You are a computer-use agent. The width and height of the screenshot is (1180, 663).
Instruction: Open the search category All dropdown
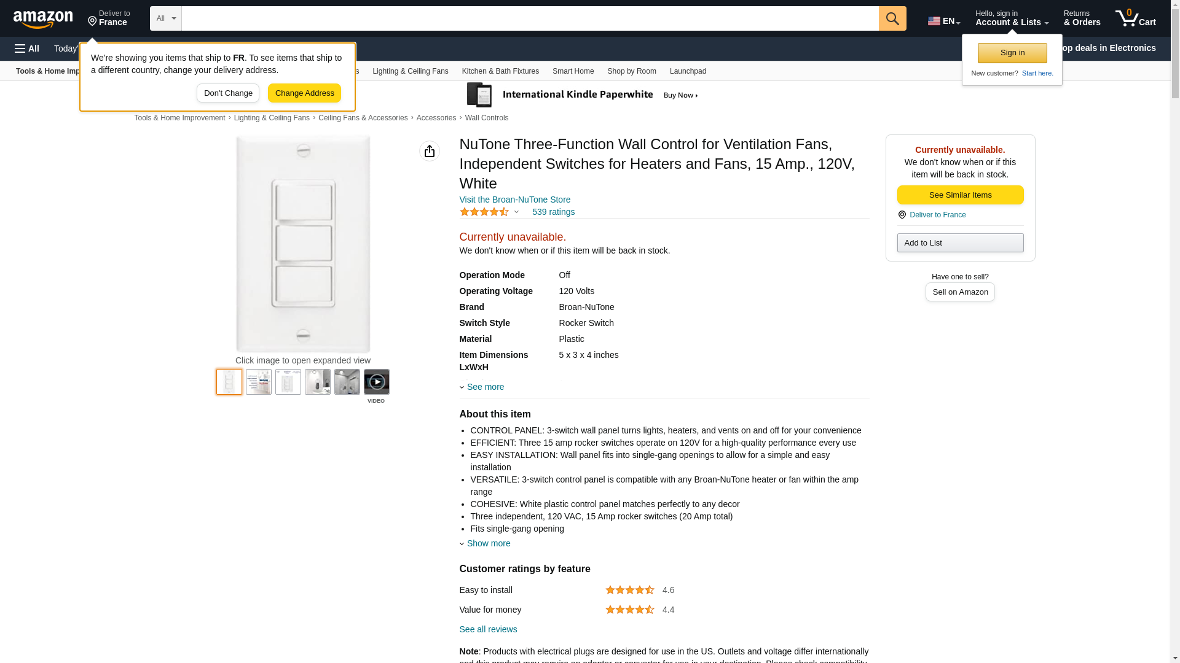[166, 18]
